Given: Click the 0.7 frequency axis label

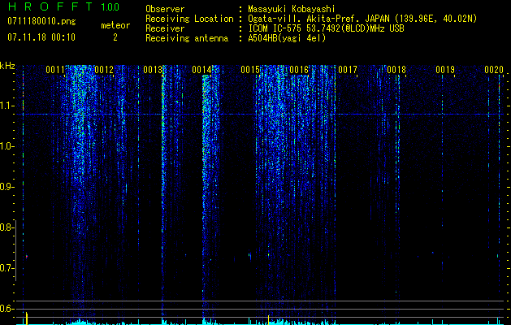Looking at the screenshot, I should (7, 268).
